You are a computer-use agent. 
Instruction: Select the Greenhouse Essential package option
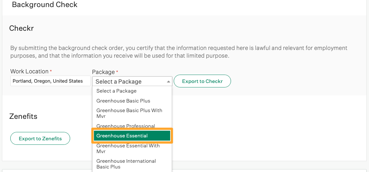pyautogui.click(x=132, y=136)
